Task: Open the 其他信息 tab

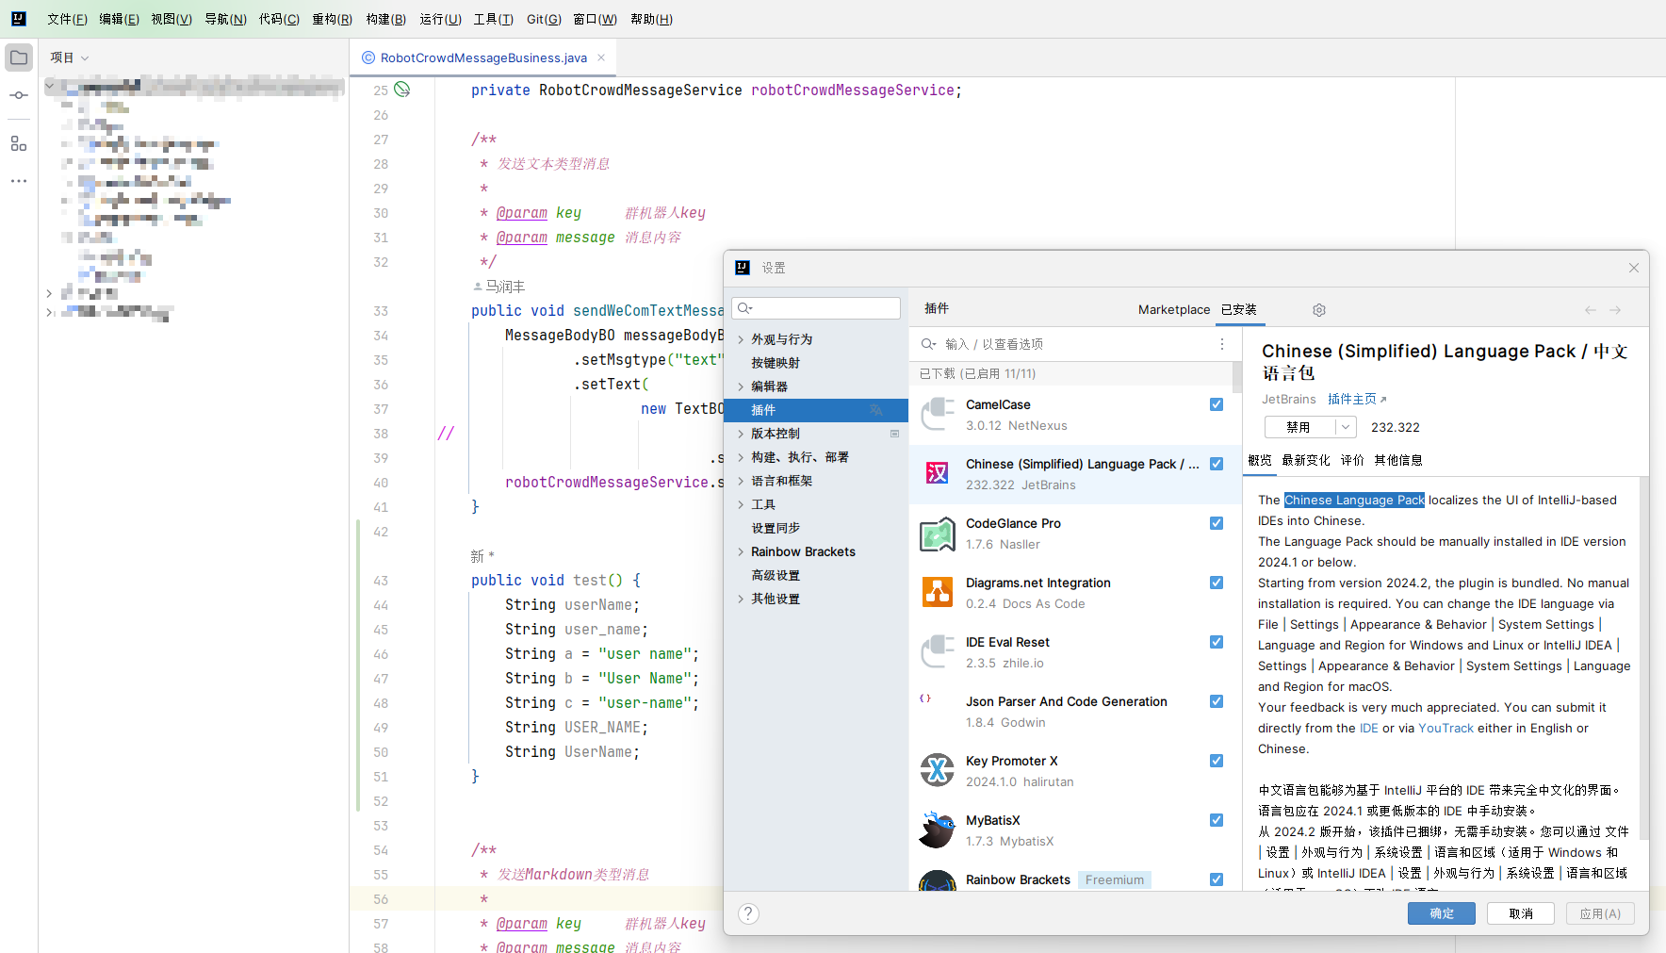Action: click(x=1398, y=460)
